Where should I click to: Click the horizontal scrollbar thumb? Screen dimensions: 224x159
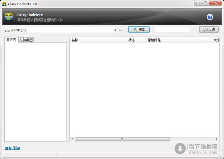[122, 139]
